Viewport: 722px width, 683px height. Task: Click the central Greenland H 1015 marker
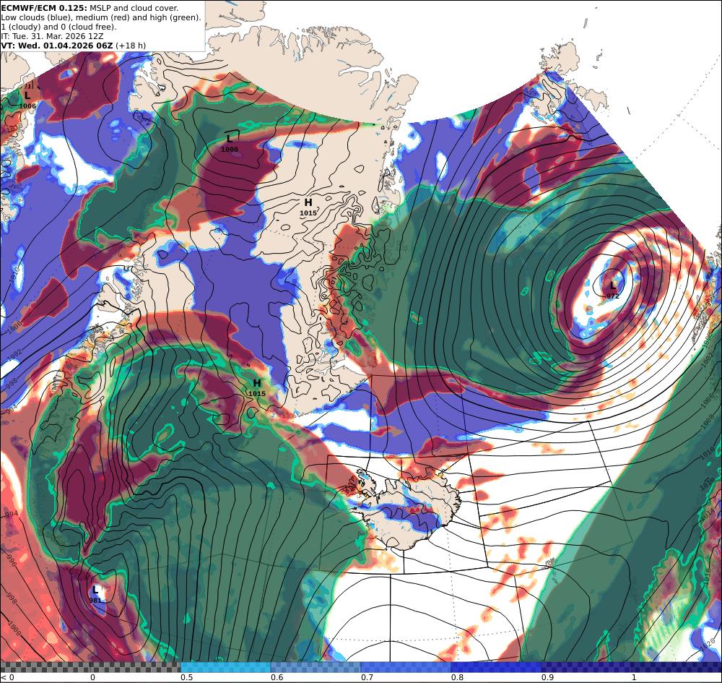(308, 207)
